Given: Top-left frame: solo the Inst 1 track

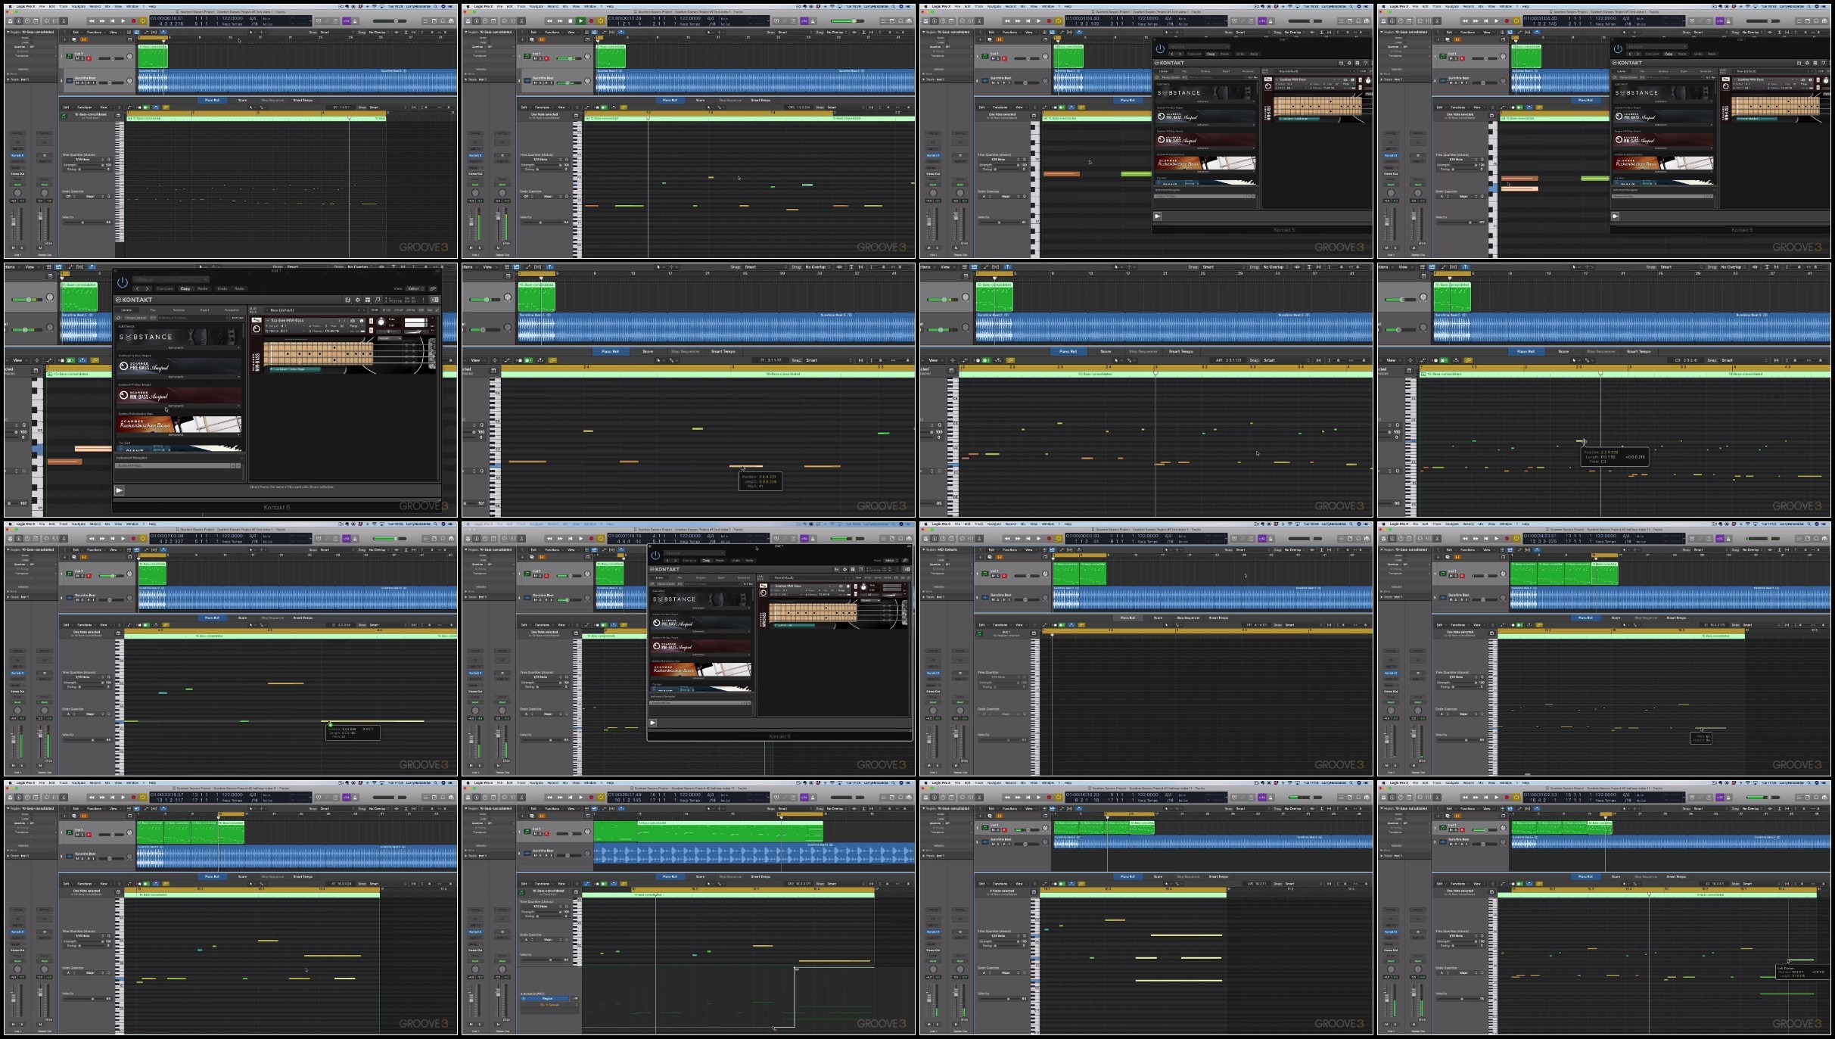Looking at the screenshot, I should click(82, 58).
